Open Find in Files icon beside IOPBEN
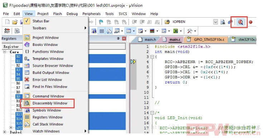Image resolution: width=263 pixels, height=138 pixels. pyautogui.click(x=167, y=22)
